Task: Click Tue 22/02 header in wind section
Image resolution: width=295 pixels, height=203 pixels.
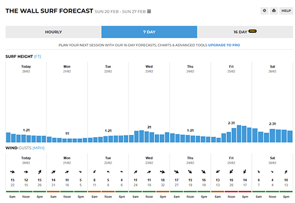Action: pyautogui.click(x=108, y=160)
